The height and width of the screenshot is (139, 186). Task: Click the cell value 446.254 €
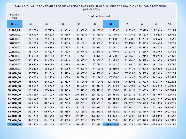point(113,120)
